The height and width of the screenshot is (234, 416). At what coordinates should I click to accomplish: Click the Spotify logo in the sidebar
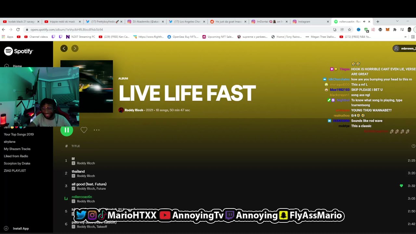pyautogui.click(x=19, y=51)
